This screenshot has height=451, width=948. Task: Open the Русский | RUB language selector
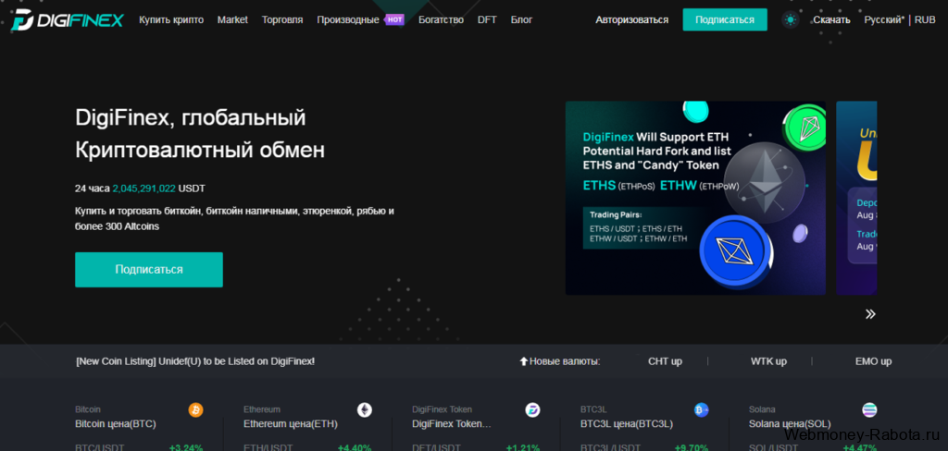pyautogui.click(x=900, y=20)
